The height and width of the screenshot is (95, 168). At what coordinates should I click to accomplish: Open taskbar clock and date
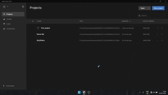[162, 92]
